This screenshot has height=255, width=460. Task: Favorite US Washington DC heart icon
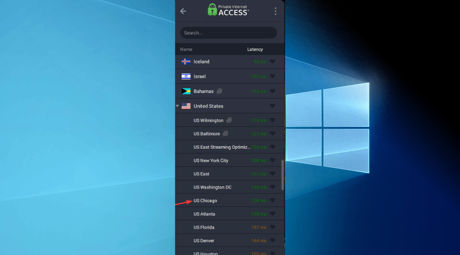tap(272, 187)
